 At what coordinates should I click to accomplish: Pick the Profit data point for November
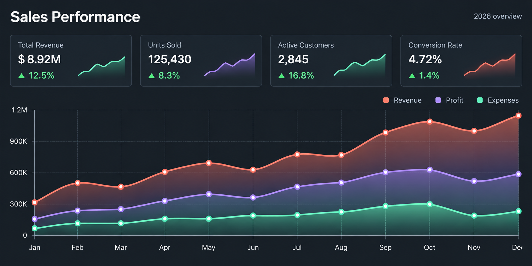474,181
